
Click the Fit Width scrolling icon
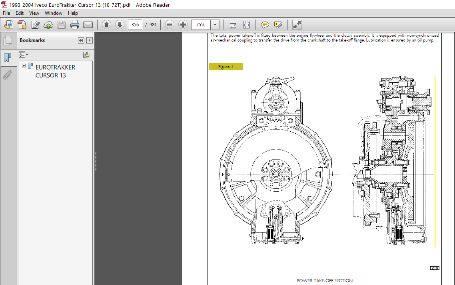[233, 25]
